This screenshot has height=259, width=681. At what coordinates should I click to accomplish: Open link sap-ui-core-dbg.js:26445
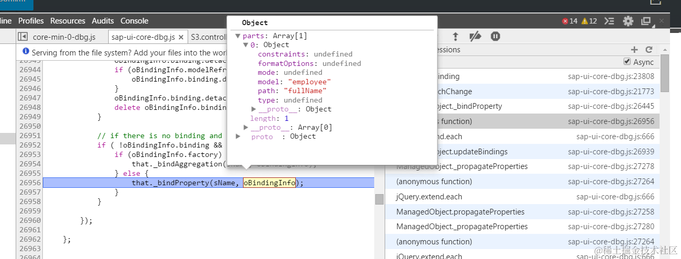pos(611,106)
